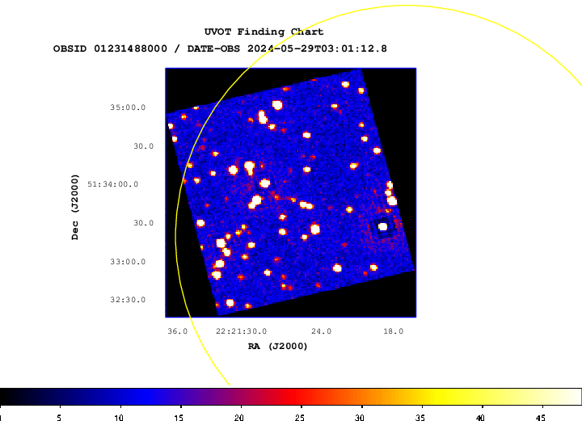Image resolution: width=582 pixels, height=421 pixels.
Task: Click the colorbar value label 5
Action: 59,418
